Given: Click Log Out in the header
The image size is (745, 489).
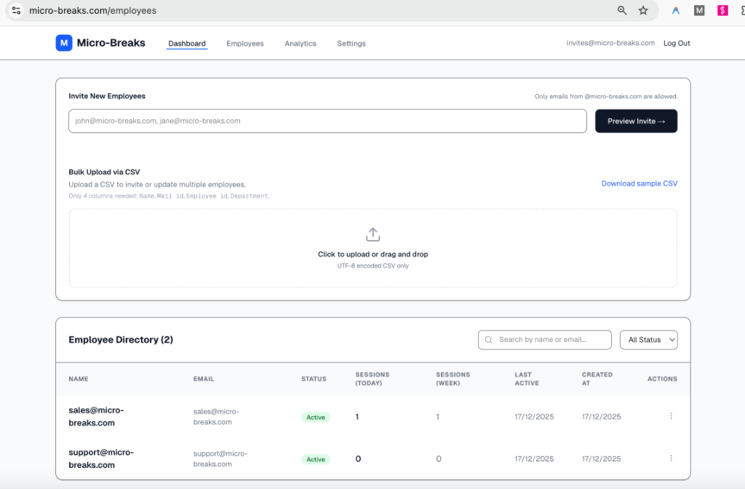Looking at the screenshot, I should (677, 43).
